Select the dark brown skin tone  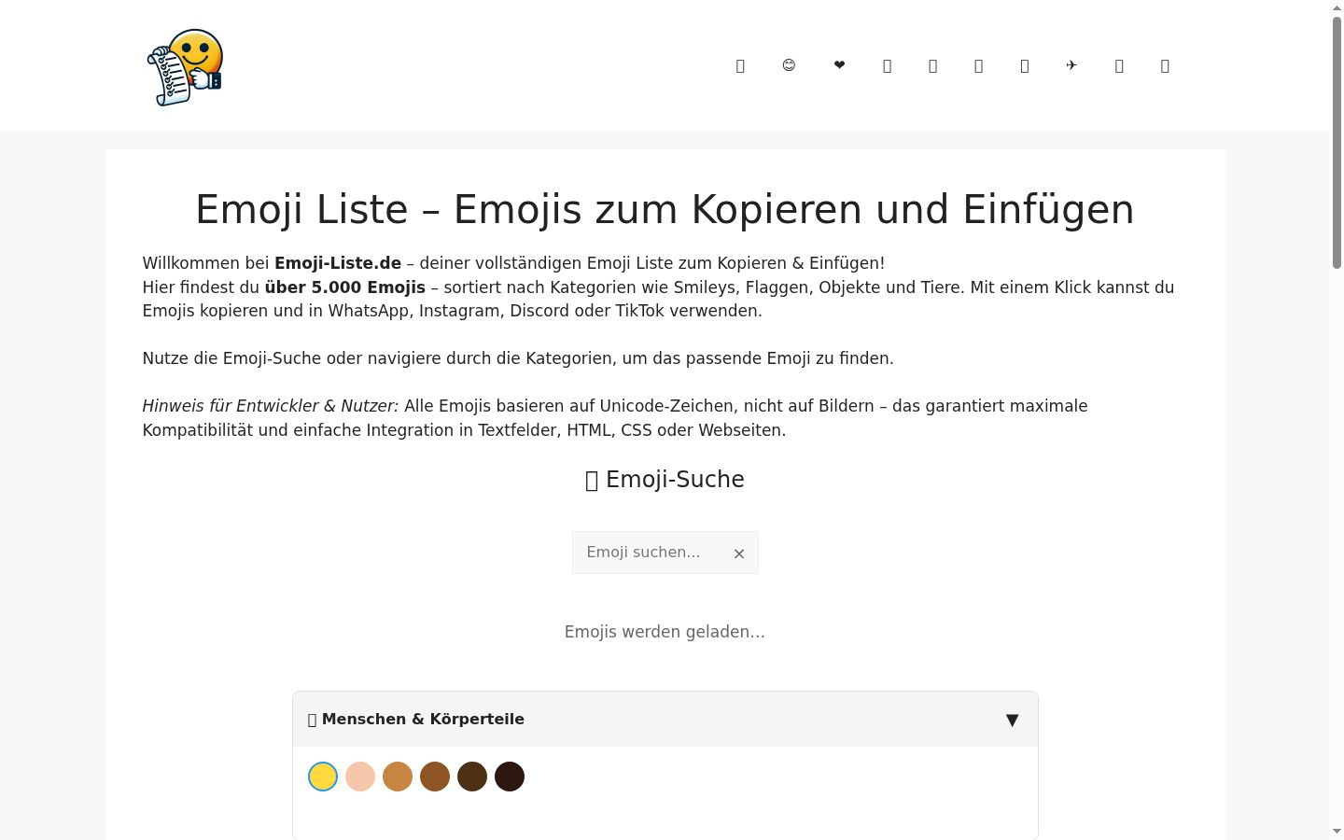click(472, 777)
